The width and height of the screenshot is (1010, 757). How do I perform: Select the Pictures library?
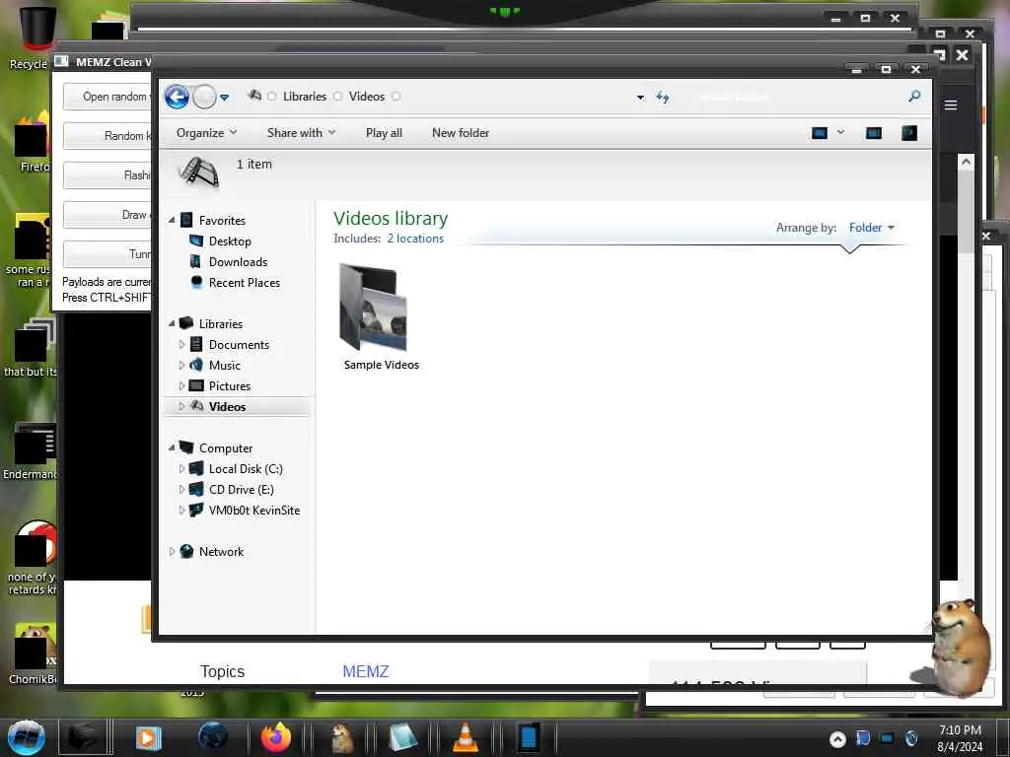(229, 386)
